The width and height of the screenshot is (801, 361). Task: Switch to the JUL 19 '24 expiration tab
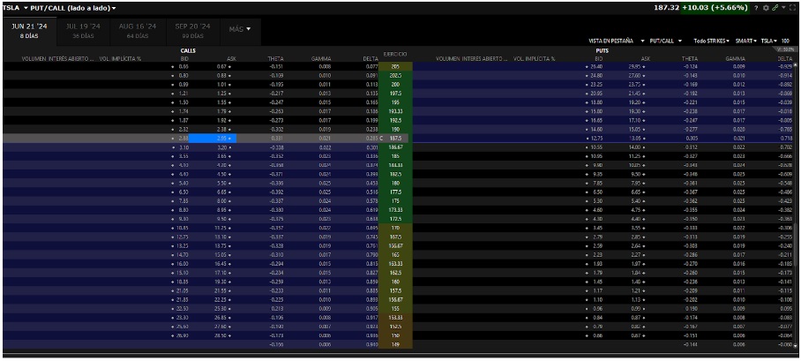point(82,30)
